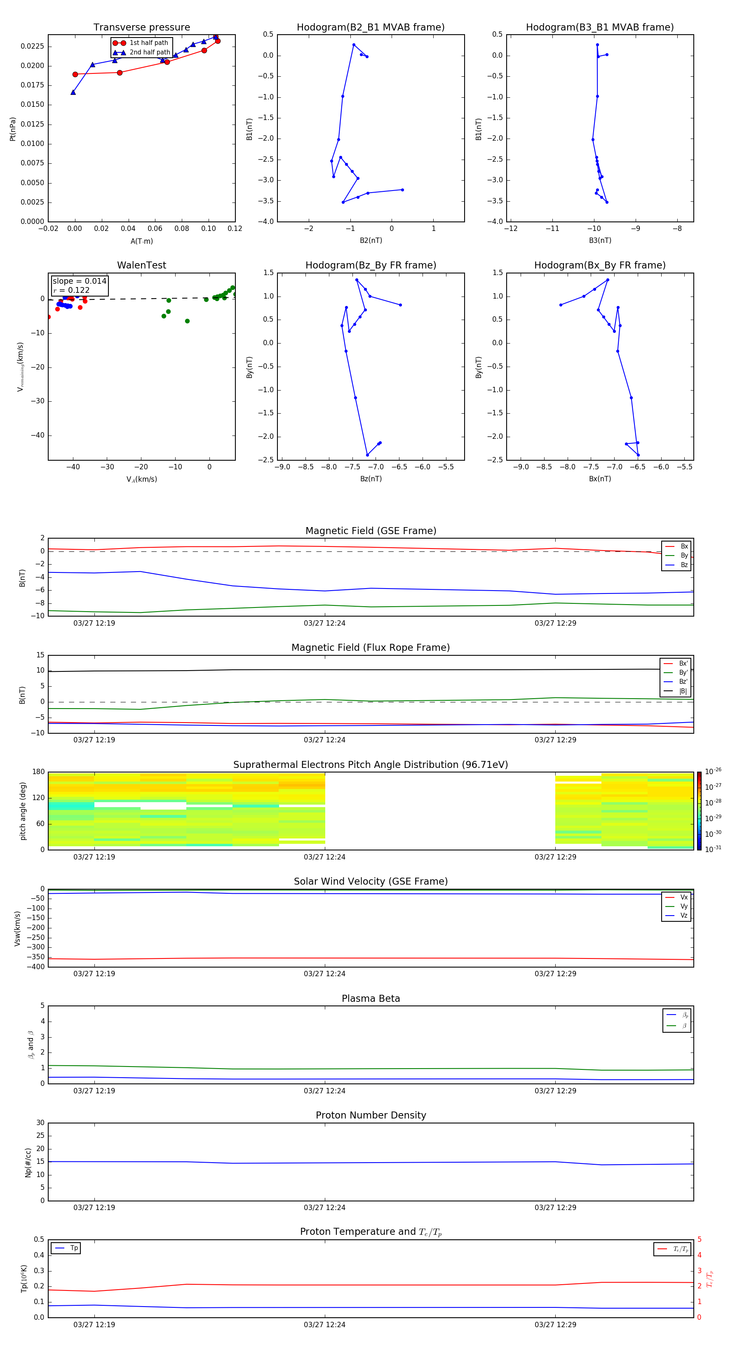Viewport: 742px width, 1361px height.
Task: Click '03/27 12:29' tick under Plasma Beta plot
Action: point(555,1090)
